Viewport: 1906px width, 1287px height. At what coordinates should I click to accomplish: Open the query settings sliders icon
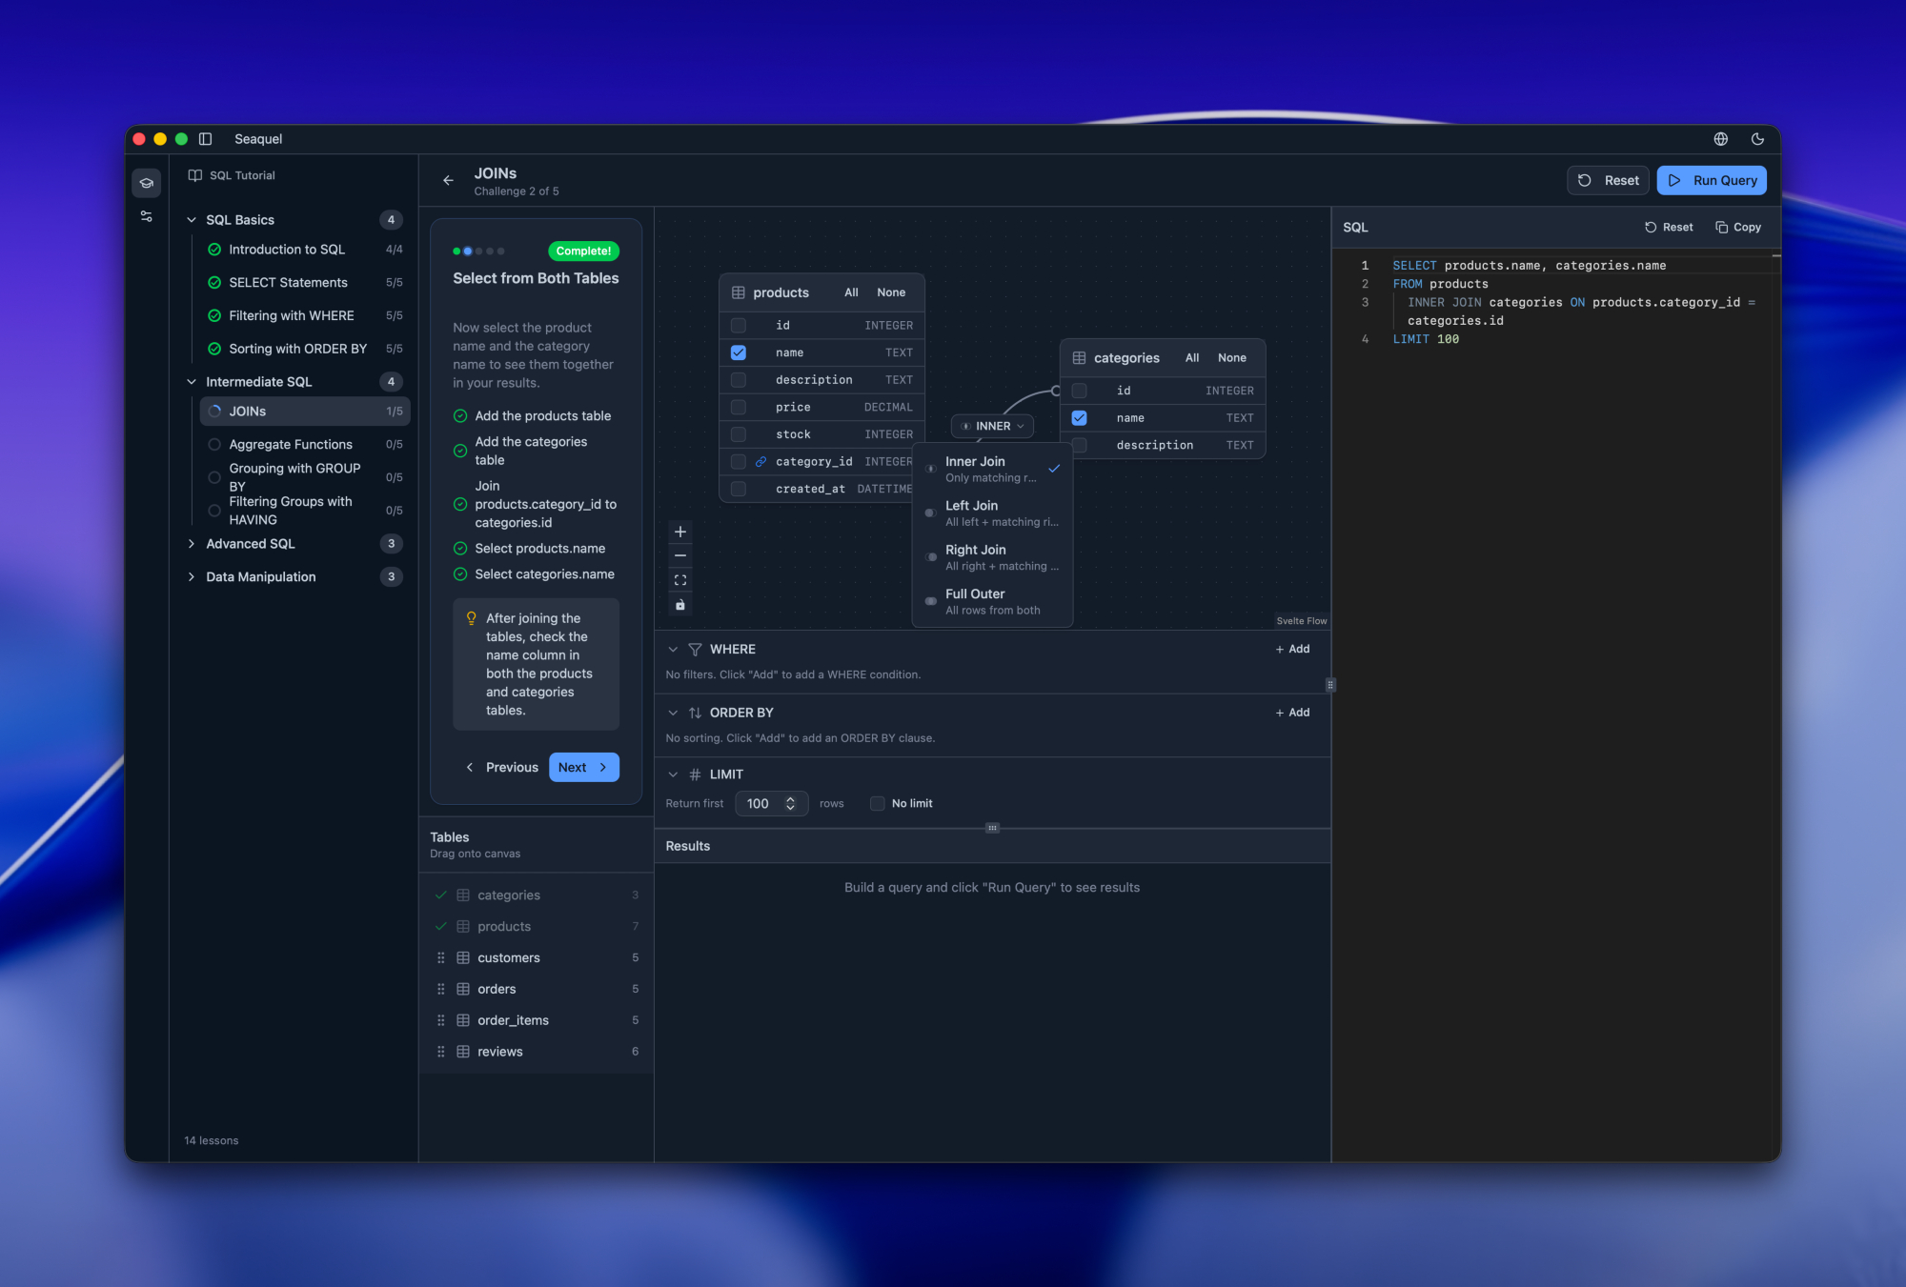pyautogui.click(x=146, y=216)
